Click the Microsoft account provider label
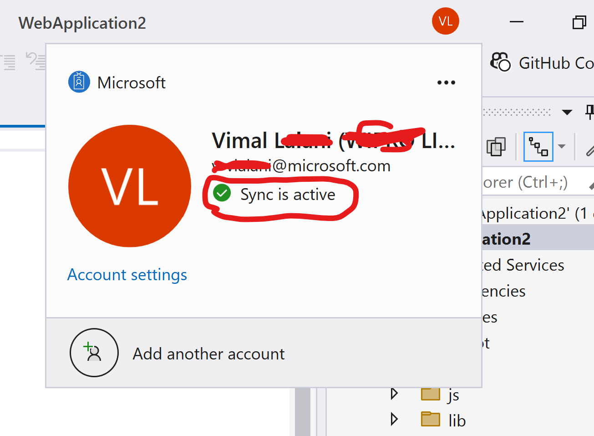The height and width of the screenshot is (436, 594). pyautogui.click(x=132, y=82)
